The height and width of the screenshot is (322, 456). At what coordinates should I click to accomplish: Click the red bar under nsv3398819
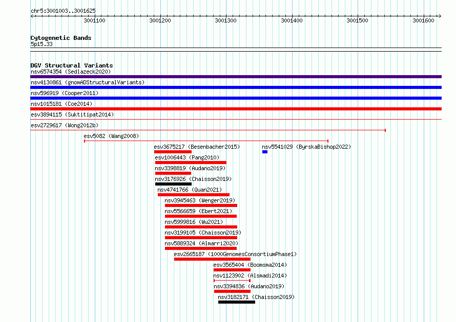[x=173, y=173]
